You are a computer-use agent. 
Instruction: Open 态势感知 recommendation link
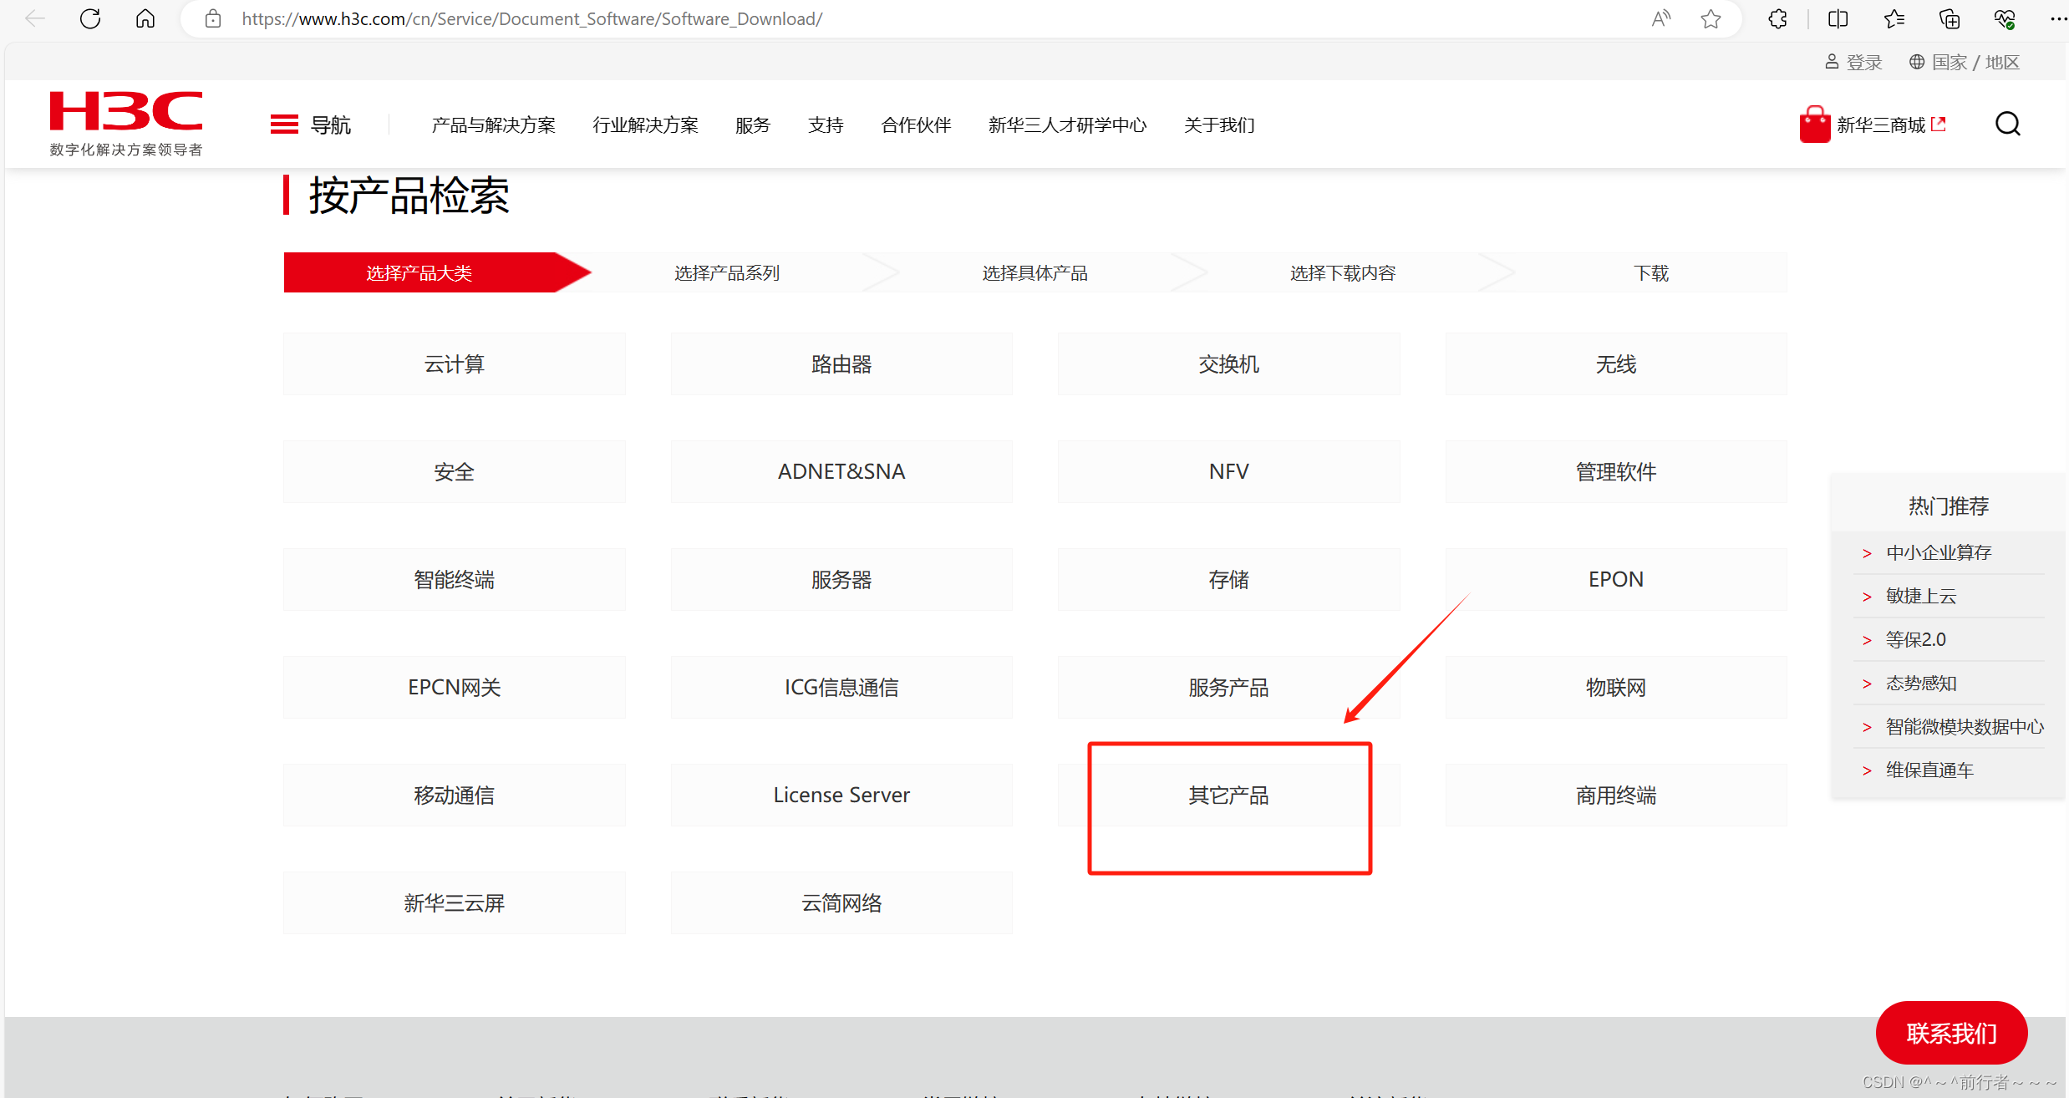pos(1921,684)
